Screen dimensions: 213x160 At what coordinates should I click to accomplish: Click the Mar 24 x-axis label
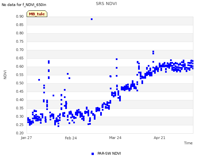click(115, 138)
